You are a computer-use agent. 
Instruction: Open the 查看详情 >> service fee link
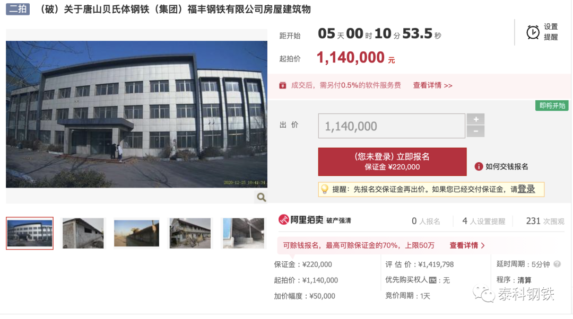pos(433,85)
